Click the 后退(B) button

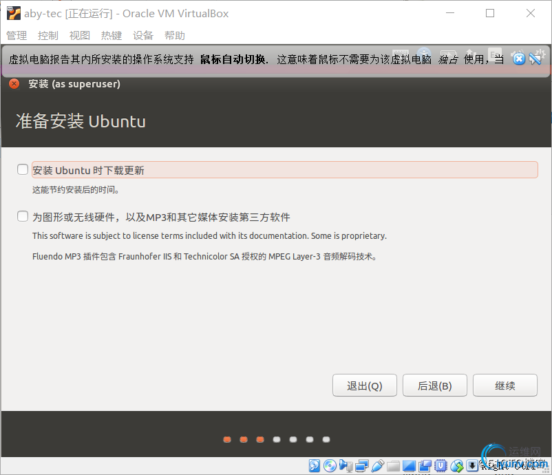pos(435,386)
